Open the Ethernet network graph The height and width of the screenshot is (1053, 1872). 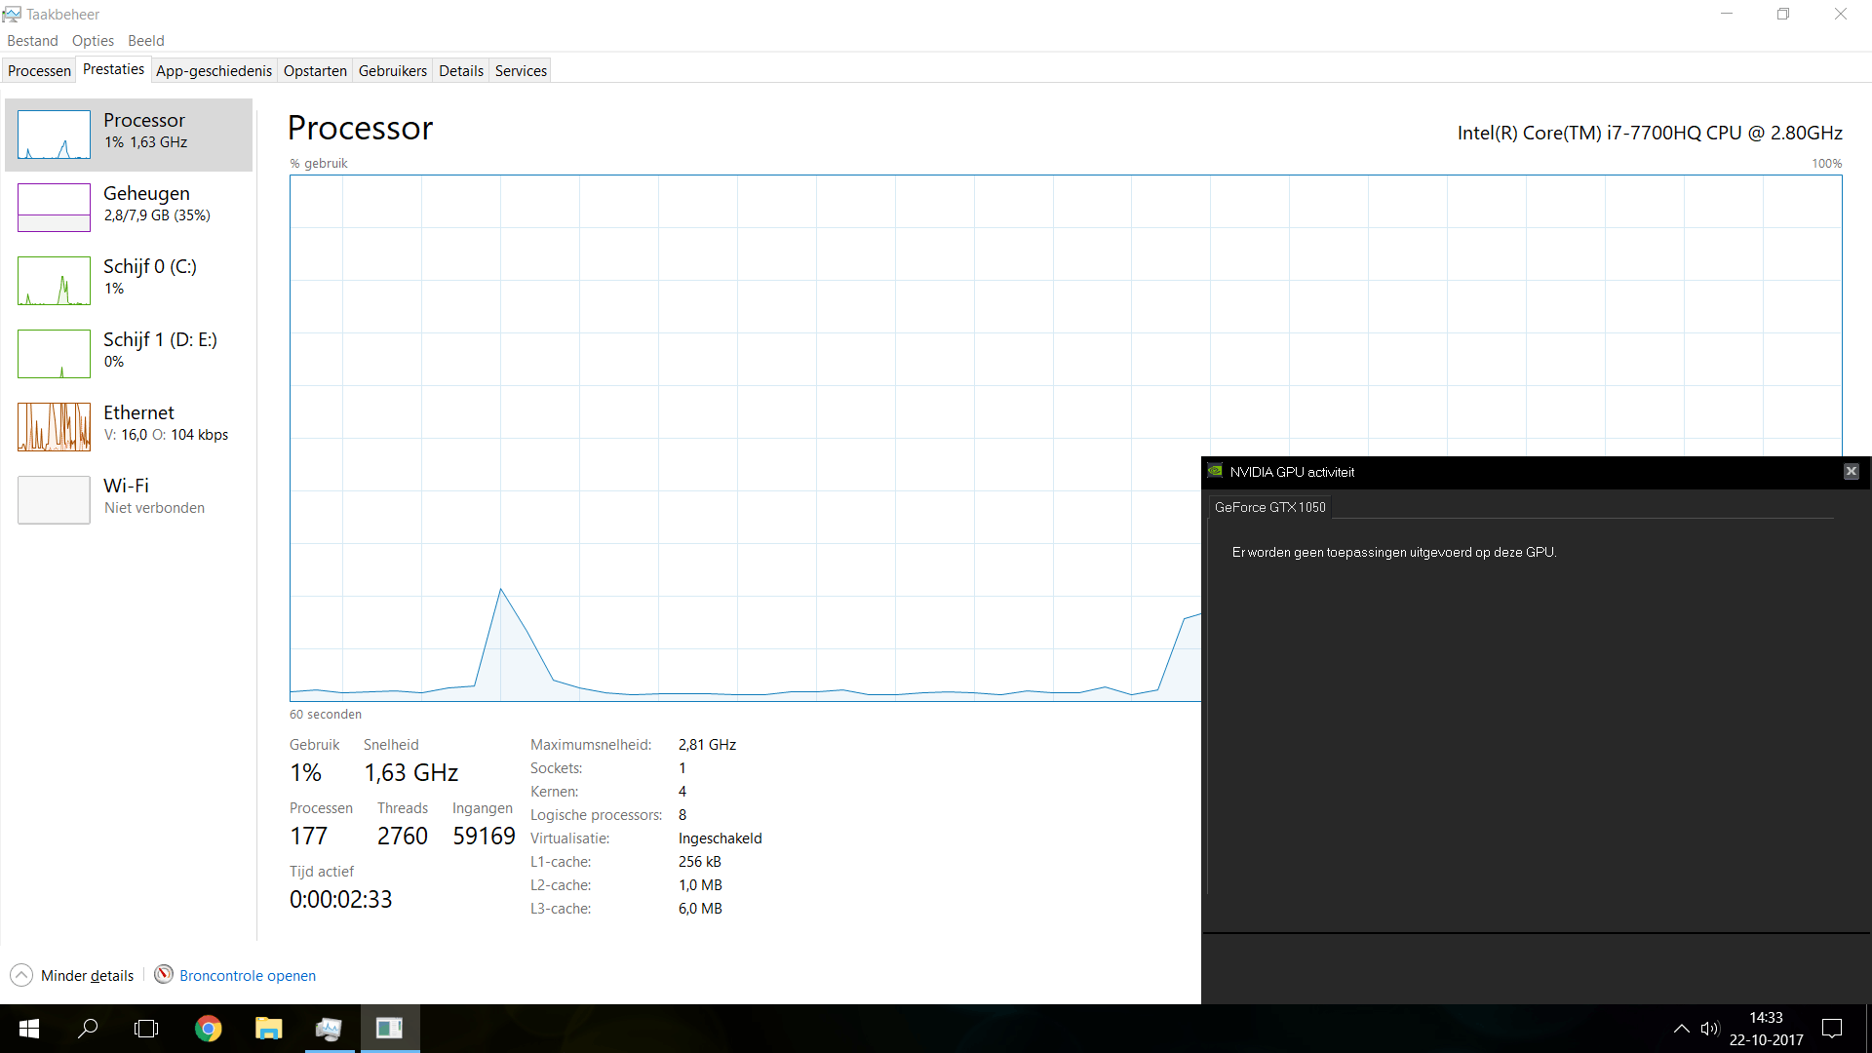[54, 427]
